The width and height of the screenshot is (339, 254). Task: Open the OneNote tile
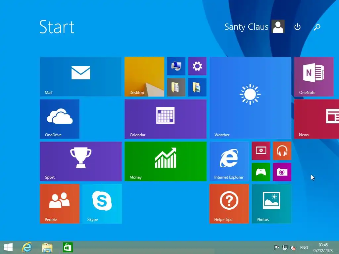pos(314,77)
